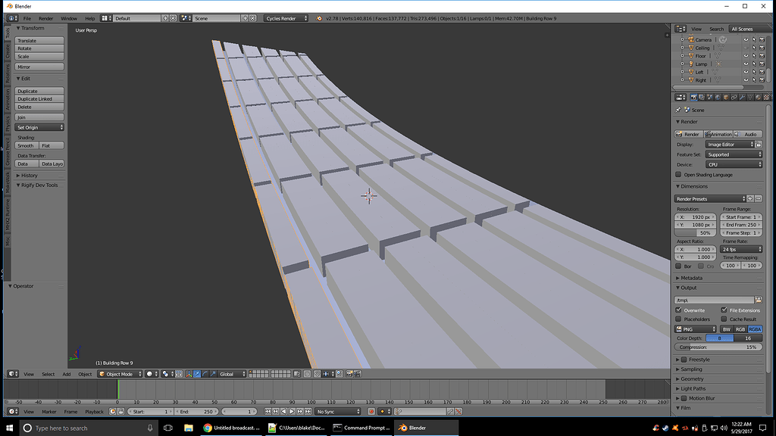This screenshot has height=436, width=776.
Task: Uncheck the Overwrite checkbox
Action: coord(678,310)
